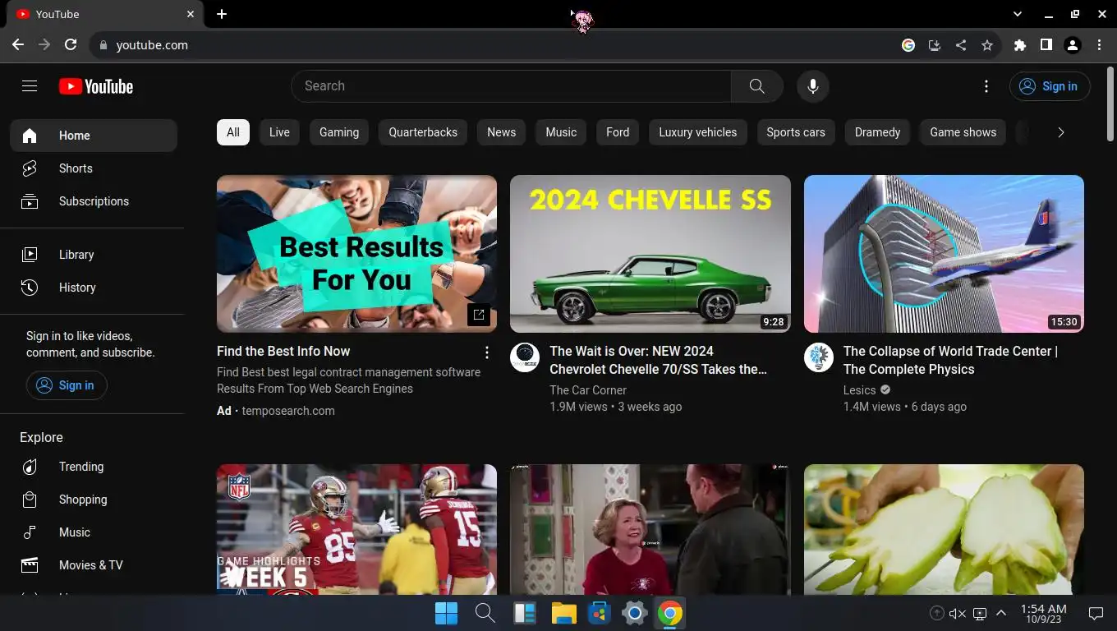Open Chevrolet Chevelle 70/SS video title

(659, 360)
